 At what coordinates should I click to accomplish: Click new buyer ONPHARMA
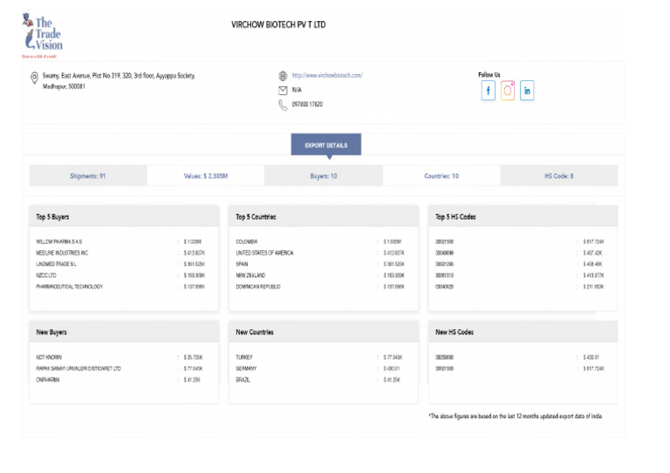coord(48,380)
